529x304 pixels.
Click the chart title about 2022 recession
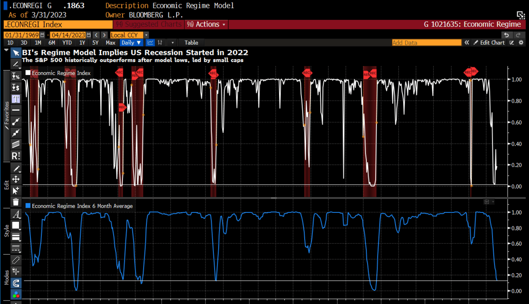[x=134, y=53]
